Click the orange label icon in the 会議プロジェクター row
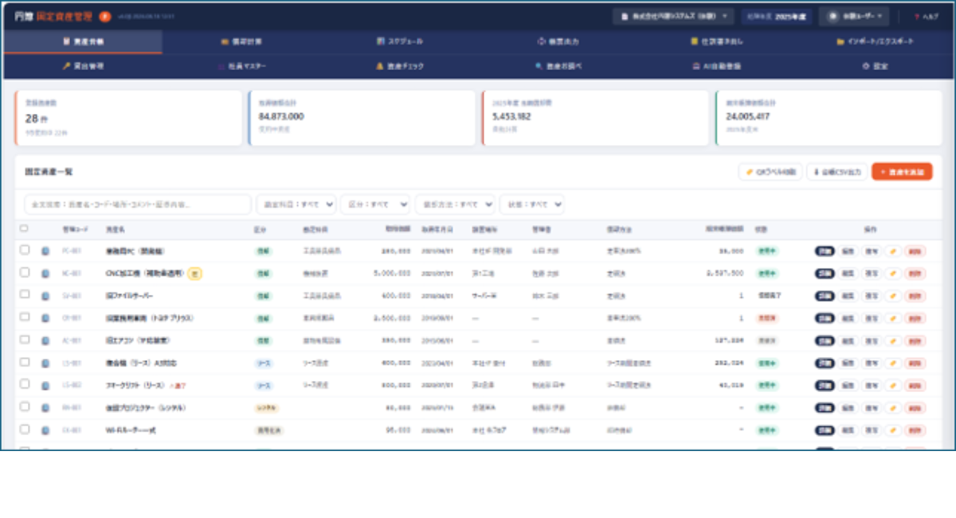The image size is (956, 518). click(x=893, y=407)
